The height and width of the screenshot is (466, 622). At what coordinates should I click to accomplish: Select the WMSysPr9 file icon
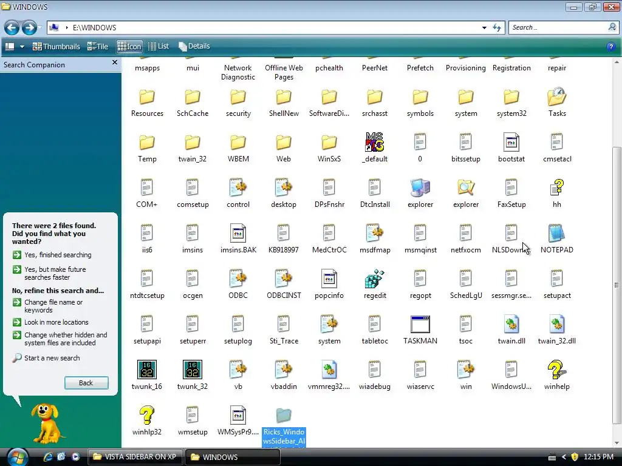[x=238, y=415]
